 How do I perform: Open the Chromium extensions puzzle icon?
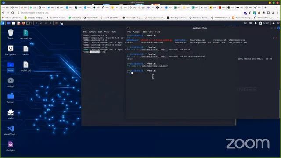(x=263, y=13)
